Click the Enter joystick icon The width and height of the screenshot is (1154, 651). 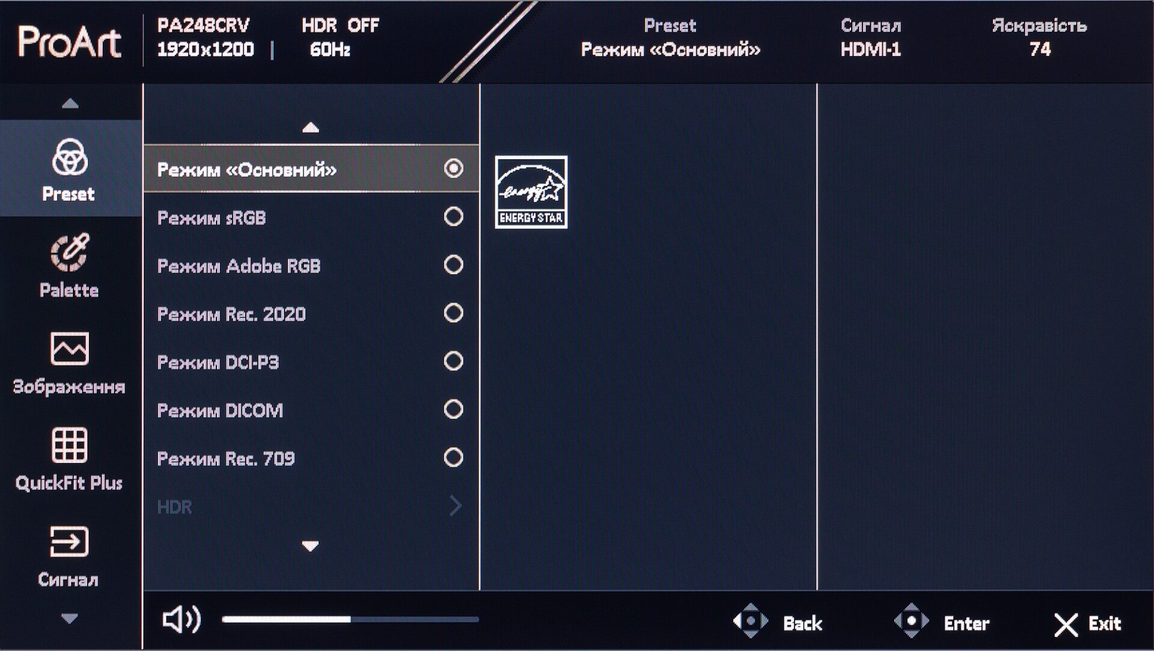tap(912, 621)
